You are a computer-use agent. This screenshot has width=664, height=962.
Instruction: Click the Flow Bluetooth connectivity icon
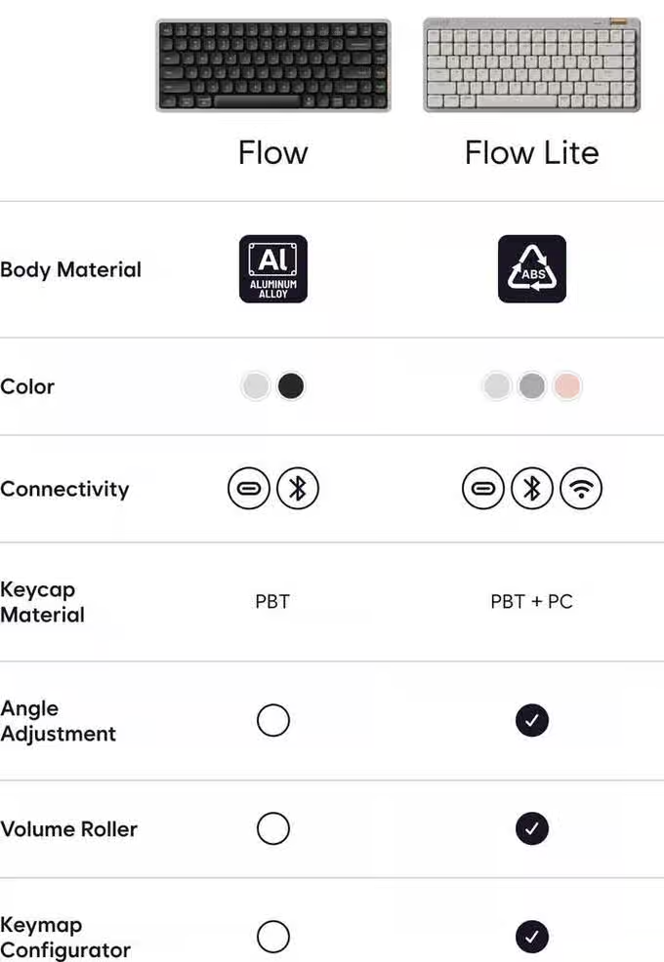[298, 489]
